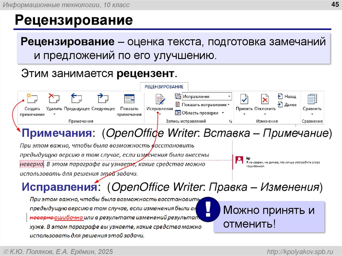
Task: Open the dropdown arrow under Удалить
Action: point(54,114)
